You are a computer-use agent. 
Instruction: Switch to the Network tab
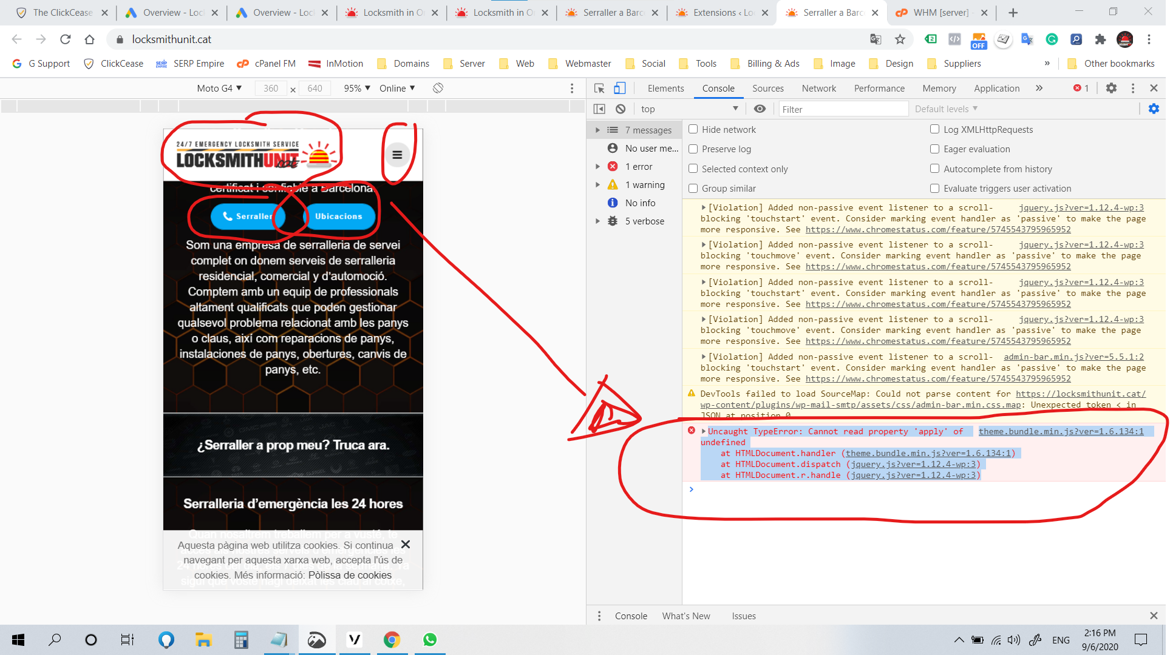tap(818, 89)
